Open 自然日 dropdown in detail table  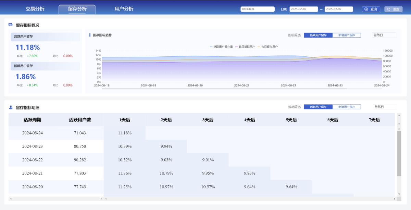(x=385, y=107)
